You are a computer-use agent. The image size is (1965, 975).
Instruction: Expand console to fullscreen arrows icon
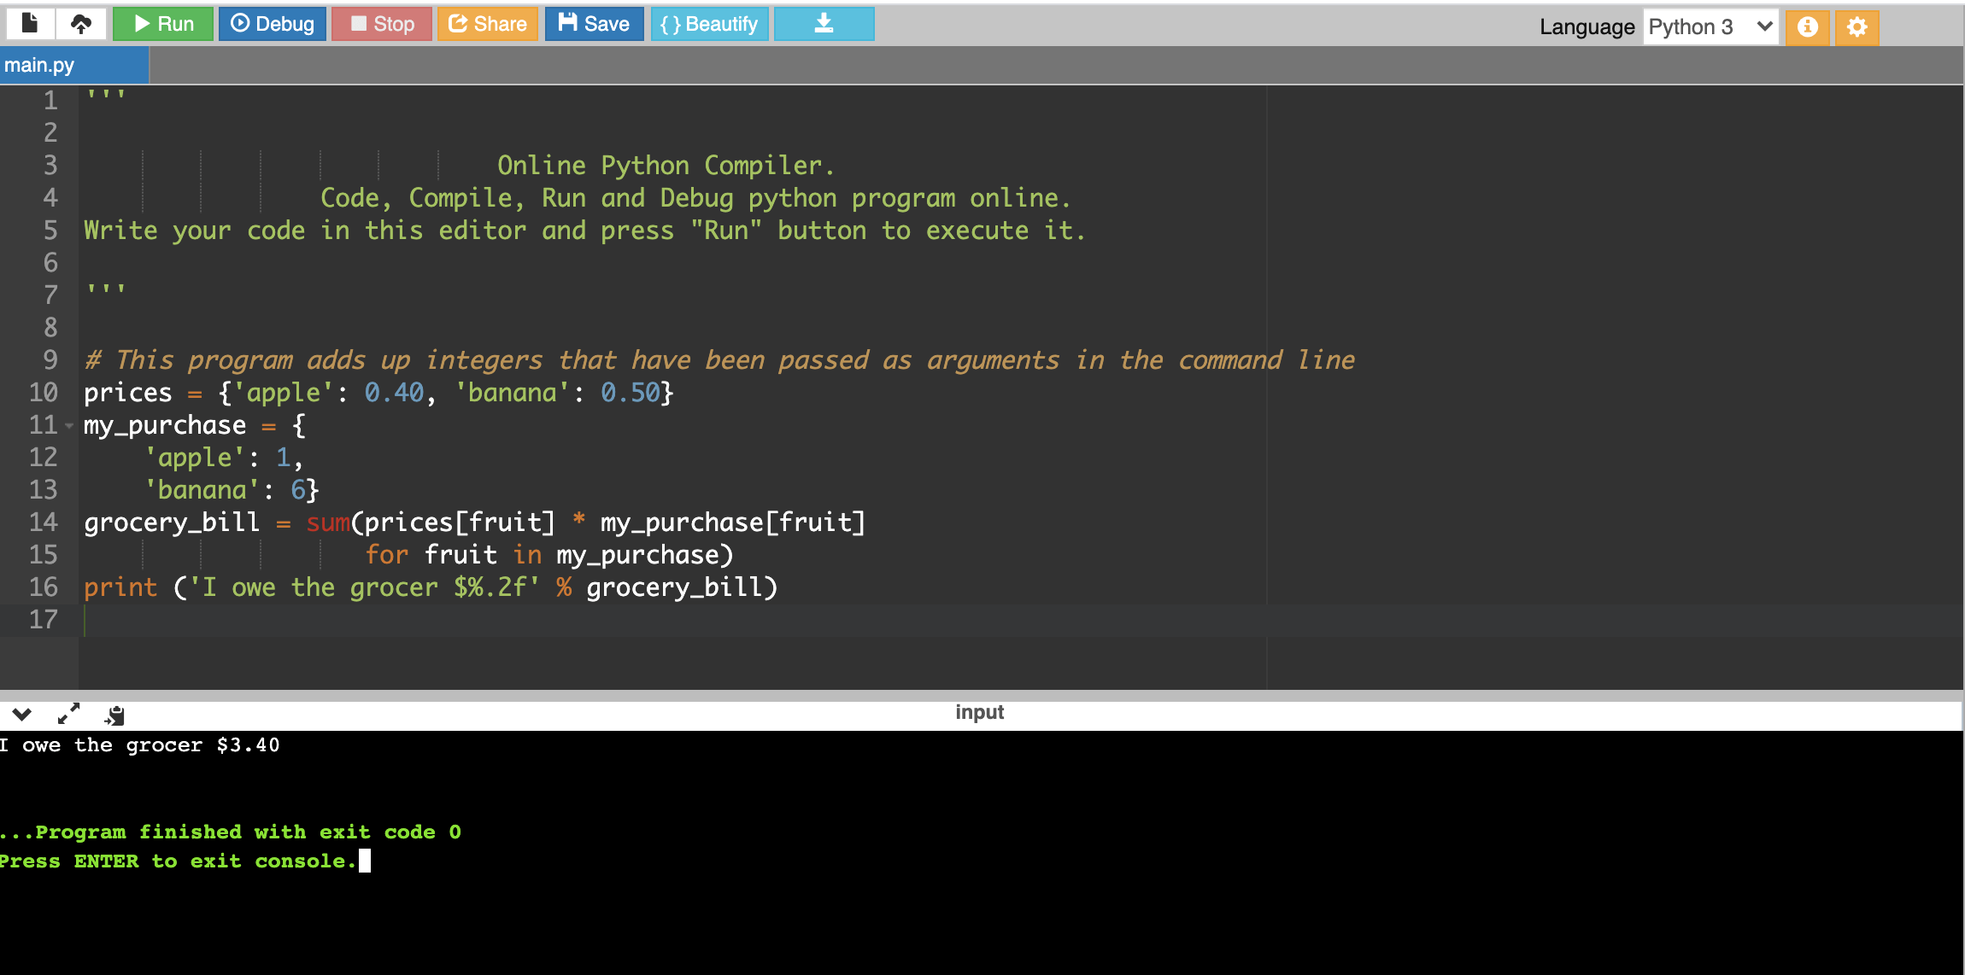coord(68,714)
